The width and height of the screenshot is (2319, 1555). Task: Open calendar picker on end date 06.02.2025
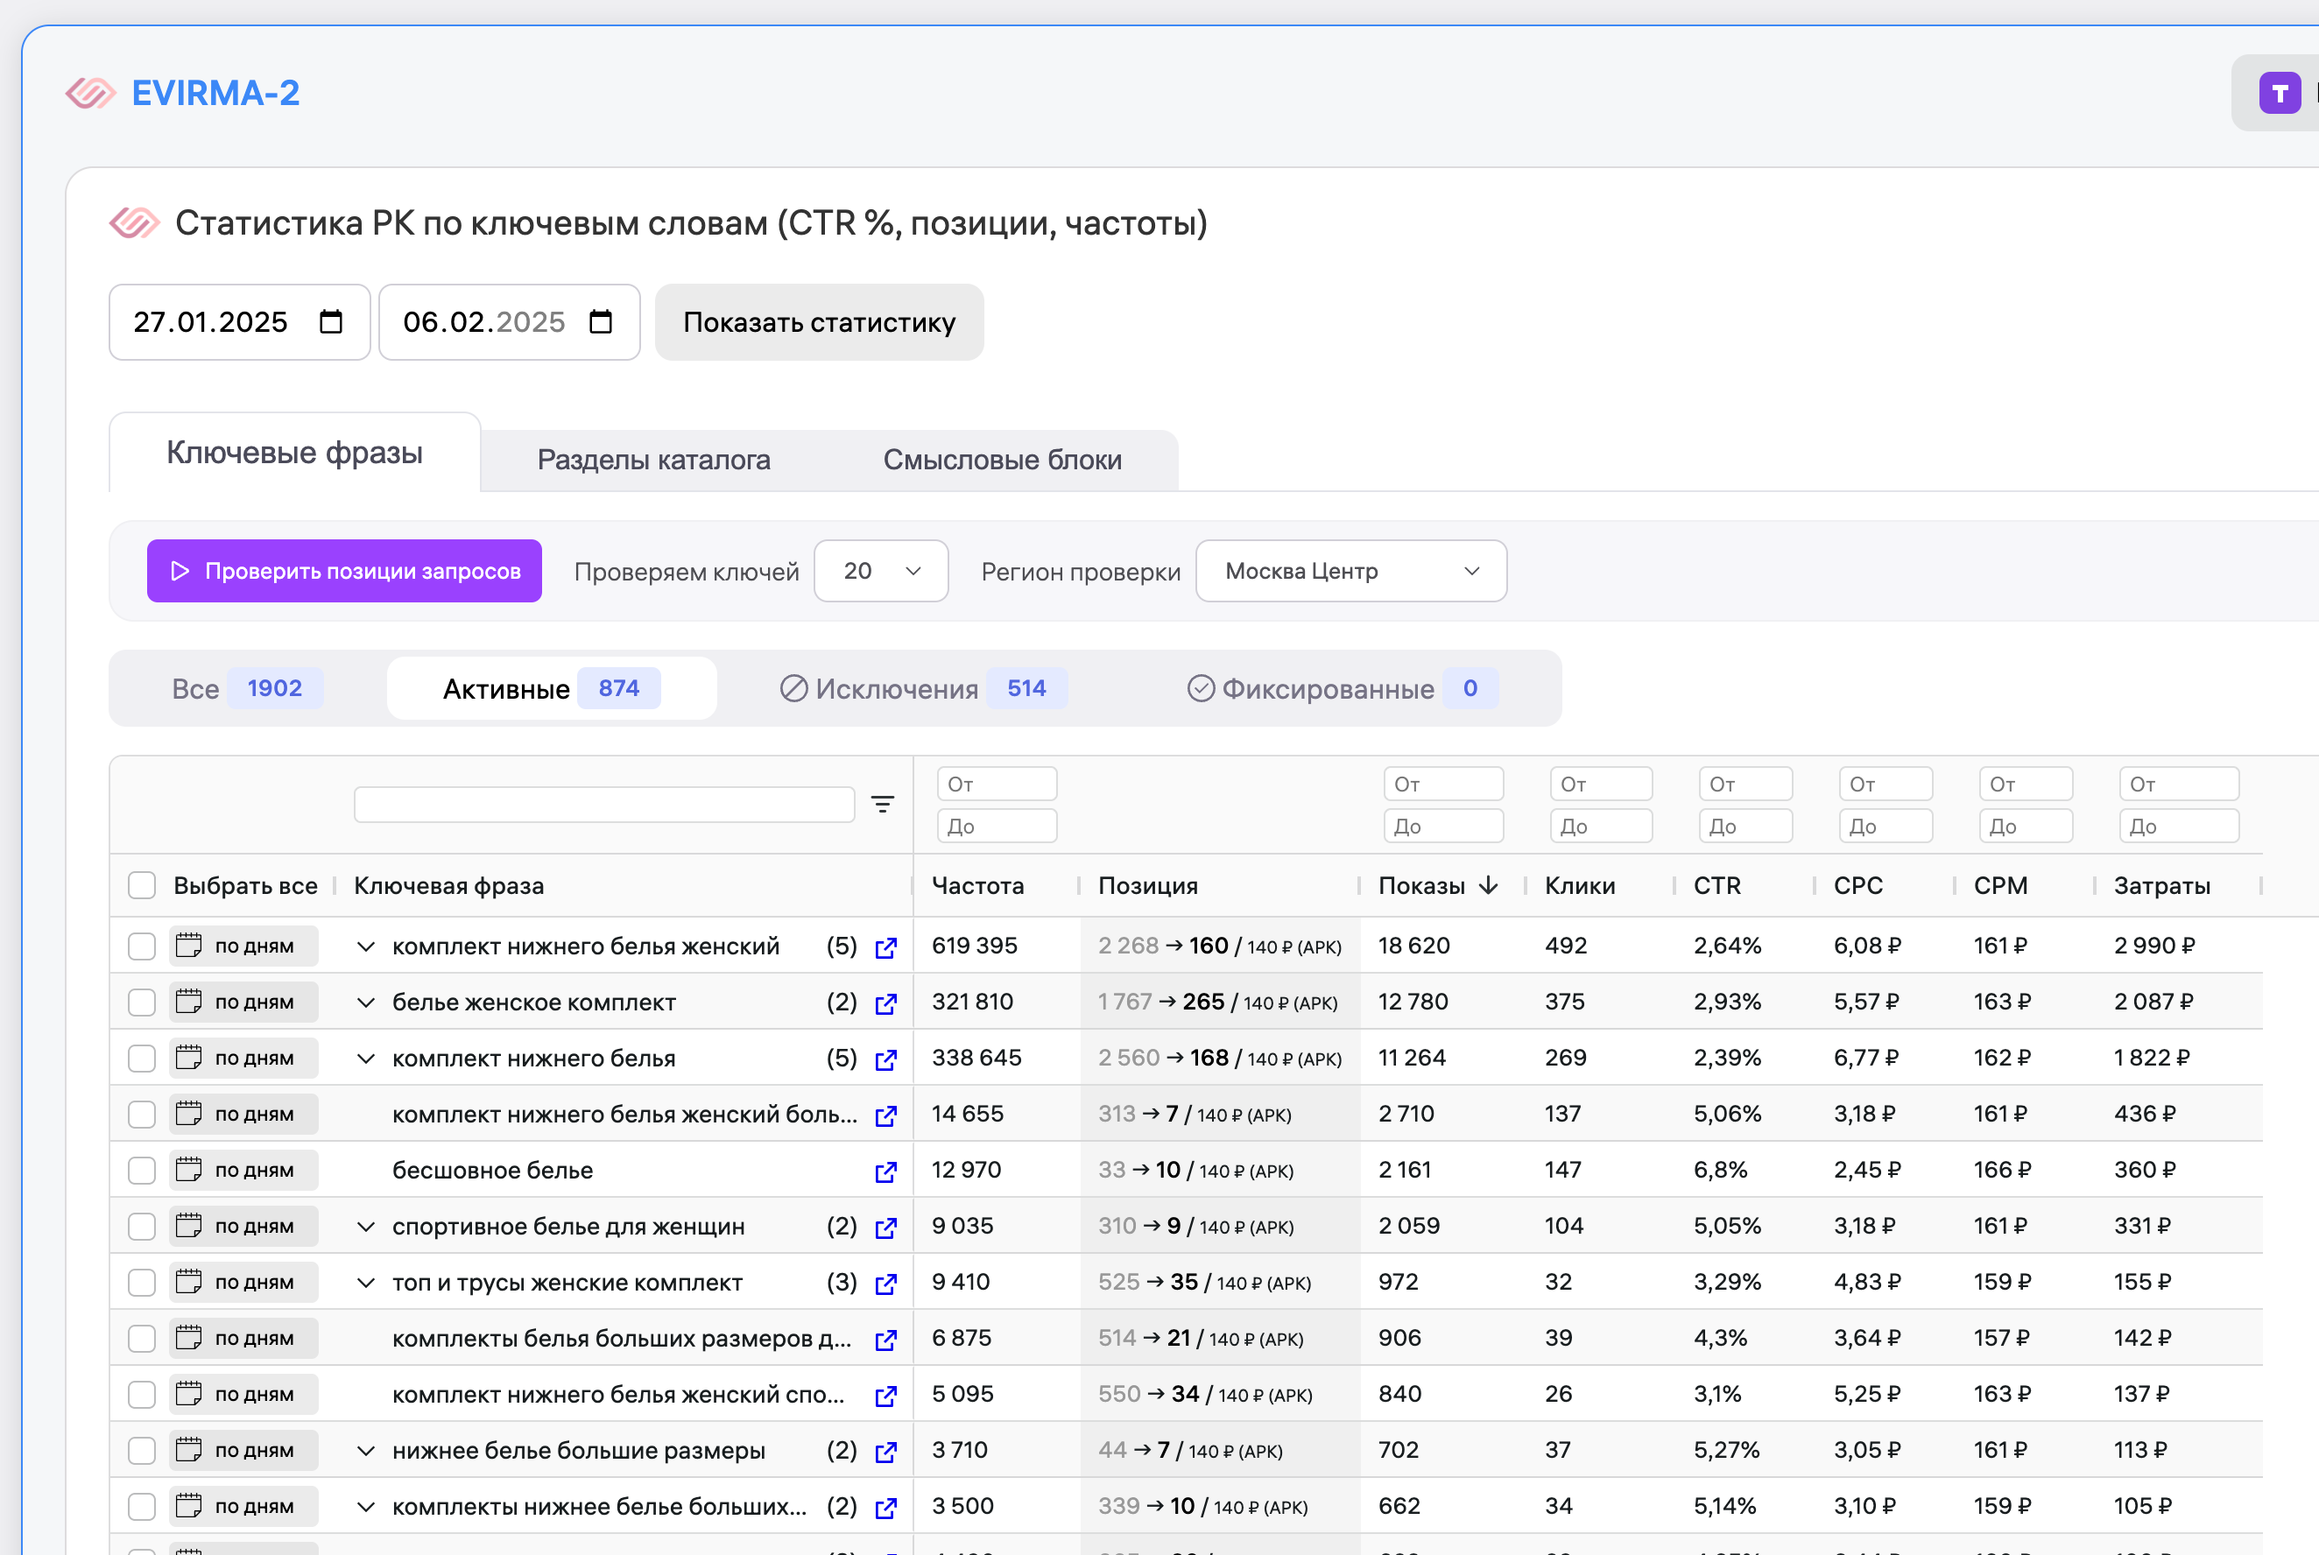tap(600, 322)
